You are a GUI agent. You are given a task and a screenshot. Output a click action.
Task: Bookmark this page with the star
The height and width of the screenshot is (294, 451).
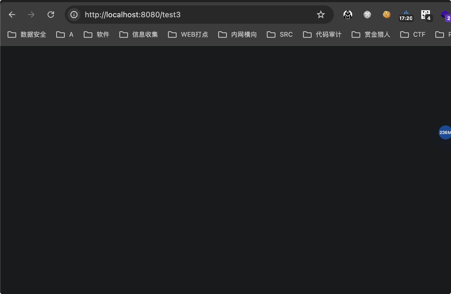(x=321, y=15)
